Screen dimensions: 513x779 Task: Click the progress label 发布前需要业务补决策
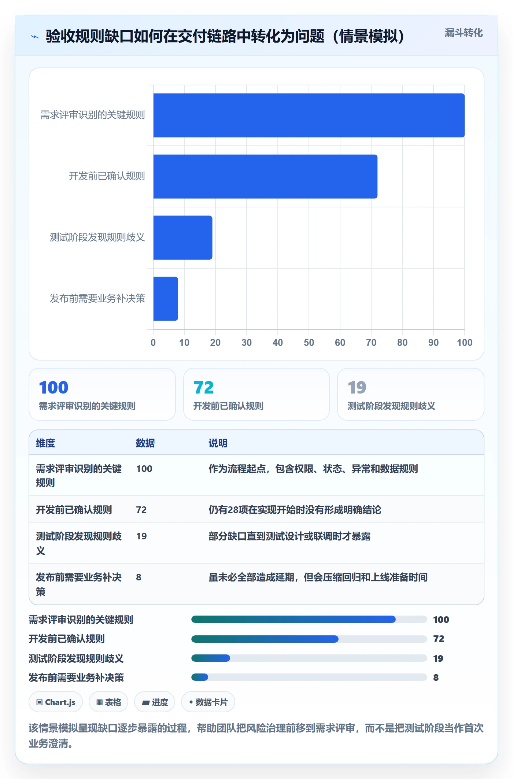76,678
